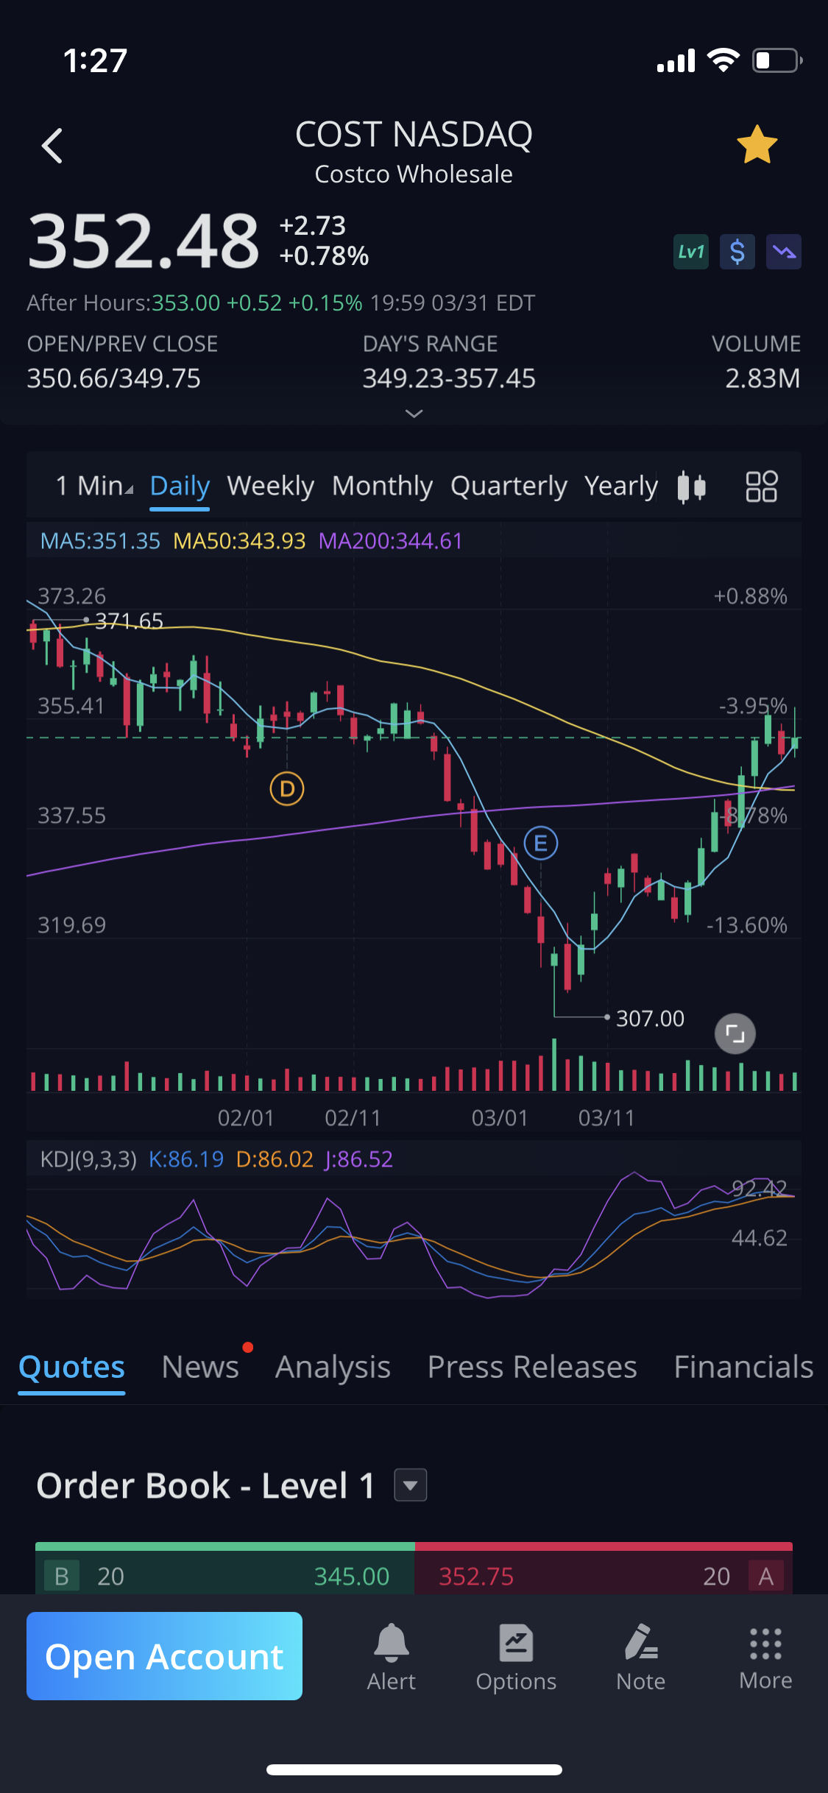The image size is (828, 1793).
Task: Tap the Lv1 quote level badge
Action: [690, 252]
